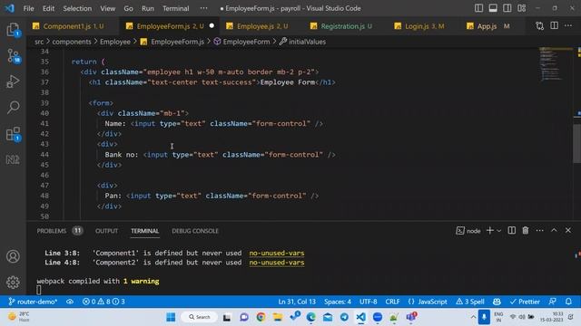The width and height of the screenshot is (581, 326).
Task: Switch to the Output tab
Action: click(106, 231)
